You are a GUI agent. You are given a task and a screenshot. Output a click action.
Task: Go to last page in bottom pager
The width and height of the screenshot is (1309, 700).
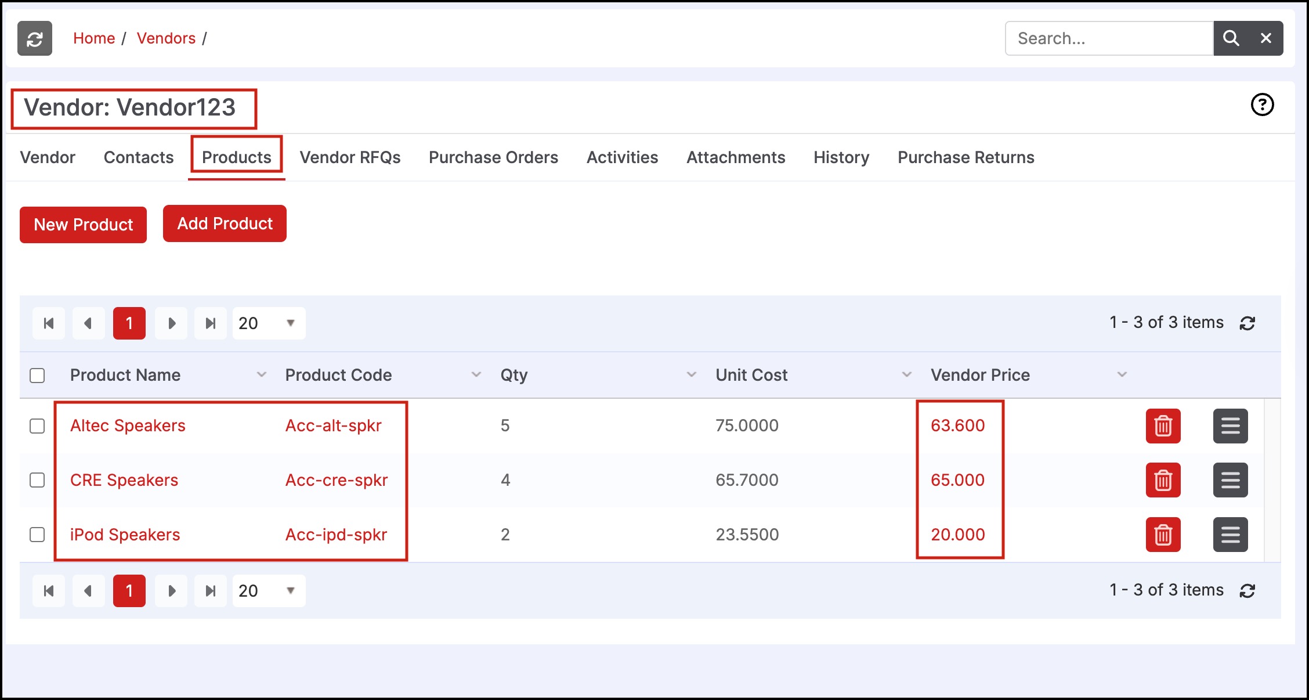coord(211,591)
